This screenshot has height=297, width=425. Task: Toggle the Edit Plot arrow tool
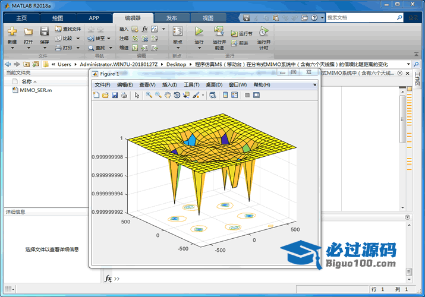[x=137, y=95]
